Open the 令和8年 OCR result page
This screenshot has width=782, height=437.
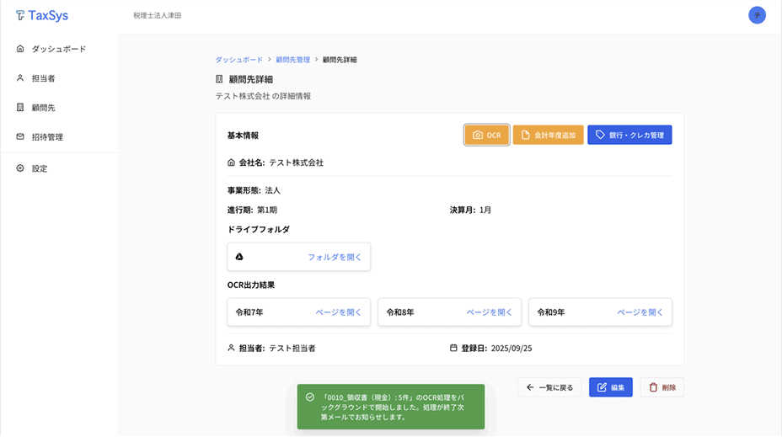490,312
